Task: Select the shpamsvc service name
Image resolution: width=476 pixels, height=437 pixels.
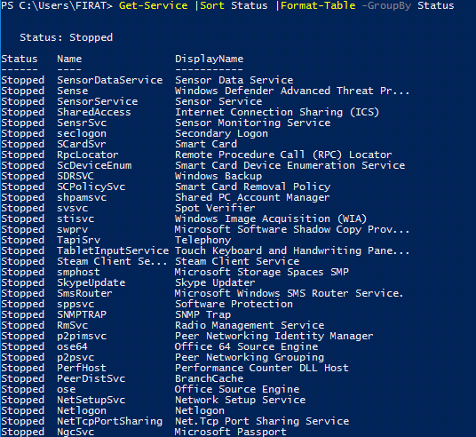Action: 82,198
